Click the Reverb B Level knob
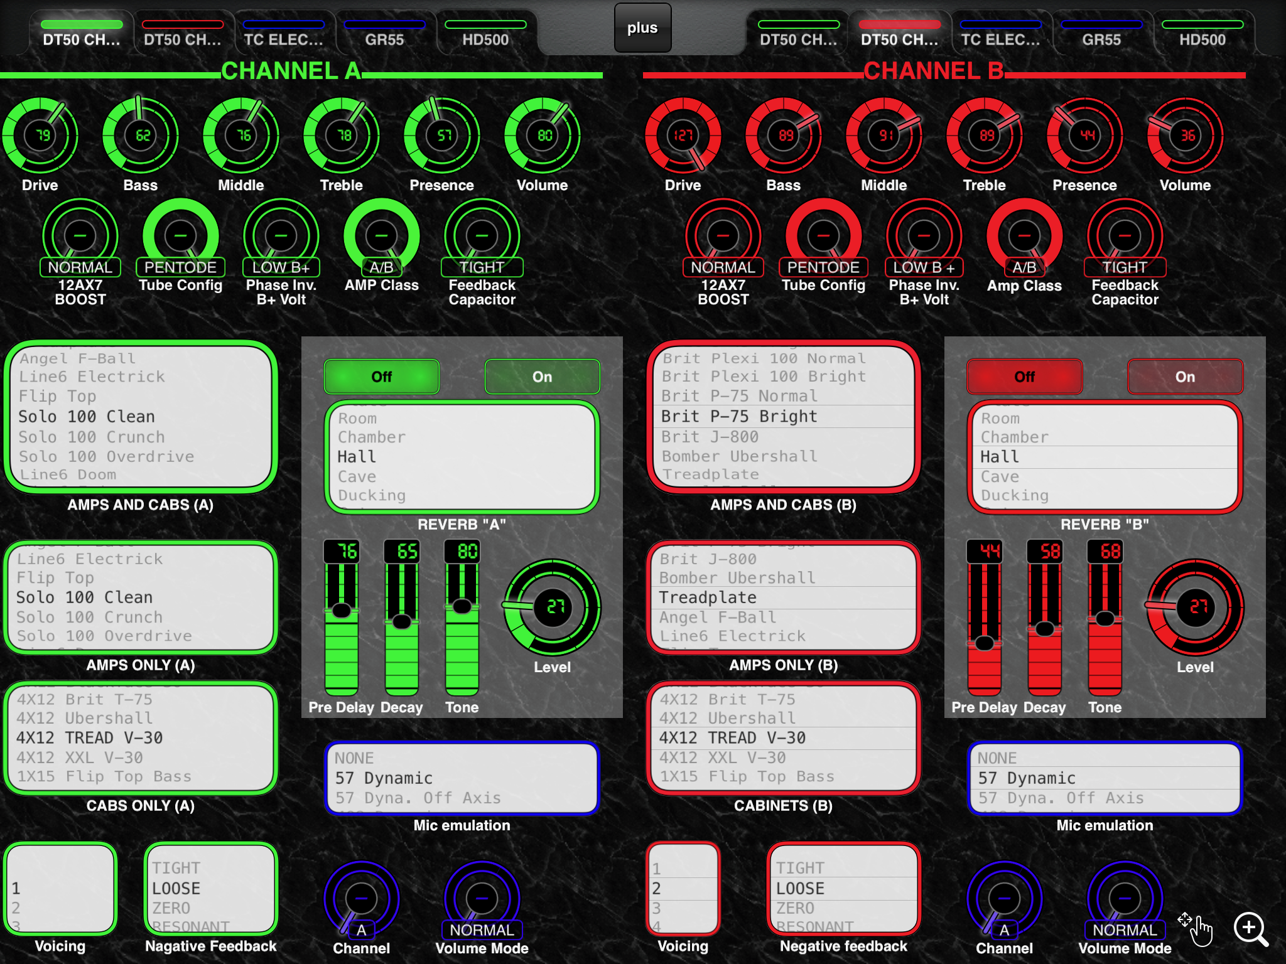 click(1196, 607)
